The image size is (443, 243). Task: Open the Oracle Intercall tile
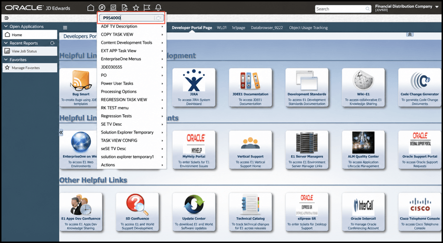363,212
